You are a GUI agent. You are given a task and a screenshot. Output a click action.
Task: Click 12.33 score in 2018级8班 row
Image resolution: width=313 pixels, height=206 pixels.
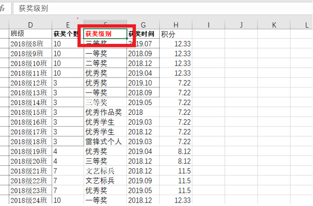click(176, 43)
